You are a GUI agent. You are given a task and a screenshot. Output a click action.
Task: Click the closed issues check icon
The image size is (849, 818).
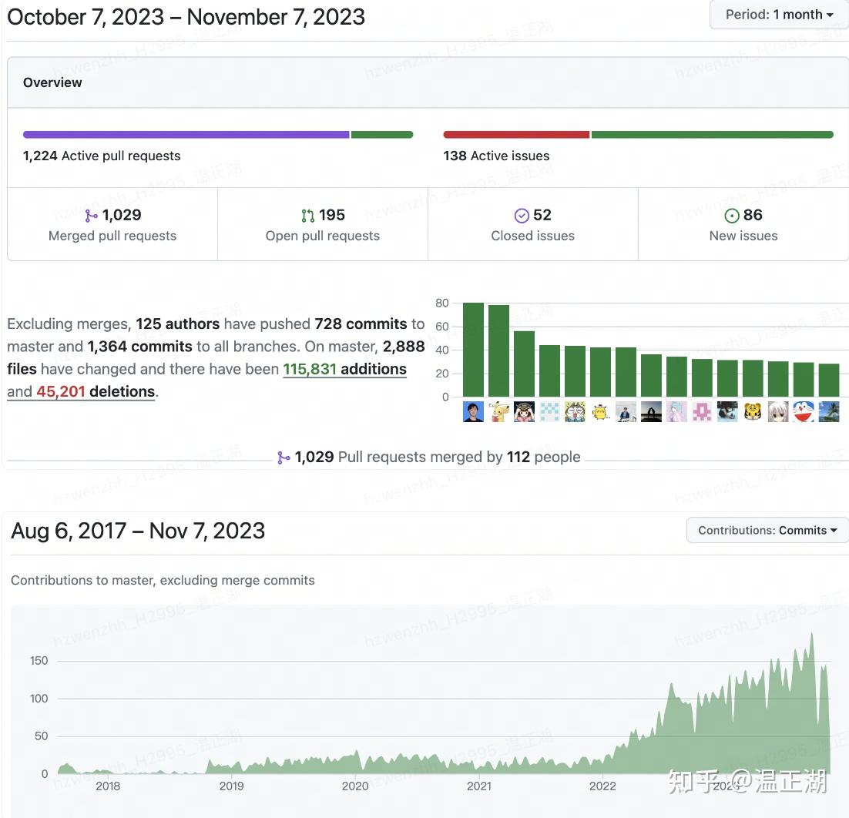point(522,216)
